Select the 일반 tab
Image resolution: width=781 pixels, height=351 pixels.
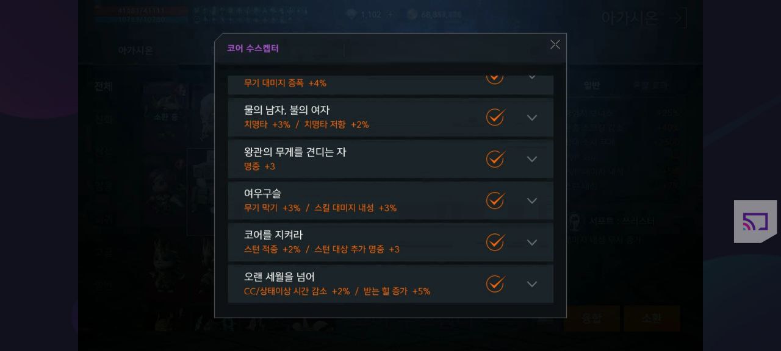(591, 86)
